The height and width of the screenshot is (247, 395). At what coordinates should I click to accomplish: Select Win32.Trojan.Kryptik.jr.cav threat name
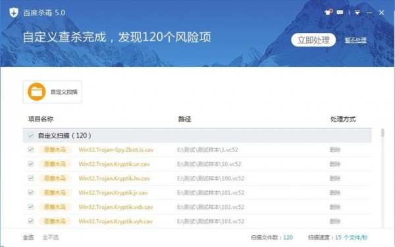(113, 192)
